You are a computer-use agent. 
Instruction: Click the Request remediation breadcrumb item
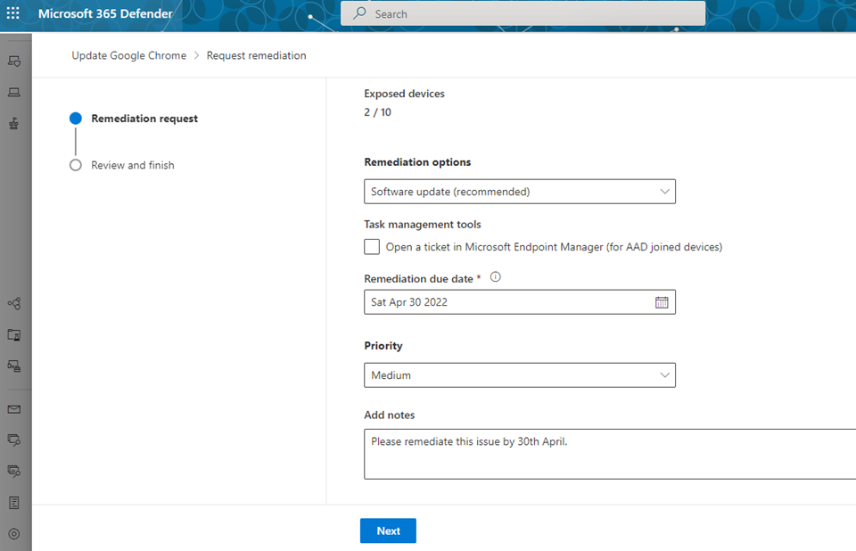pyautogui.click(x=256, y=55)
